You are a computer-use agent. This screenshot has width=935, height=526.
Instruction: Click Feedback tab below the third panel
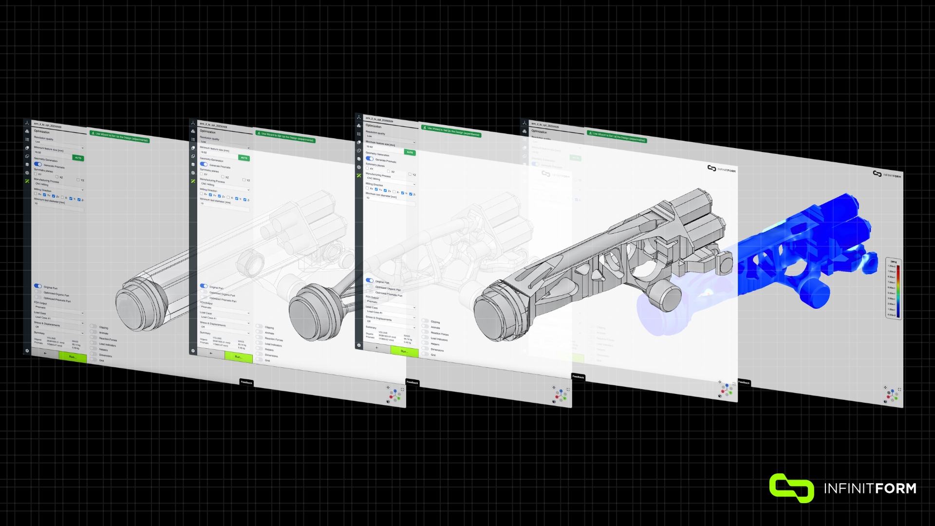(578, 376)
